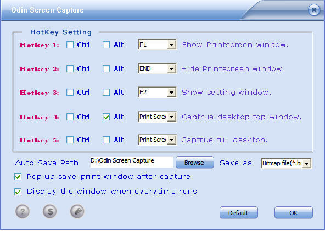Restore settings with the Default button
Image resolution: width=325 pixels, height=231 pixels.
[239, 212]
